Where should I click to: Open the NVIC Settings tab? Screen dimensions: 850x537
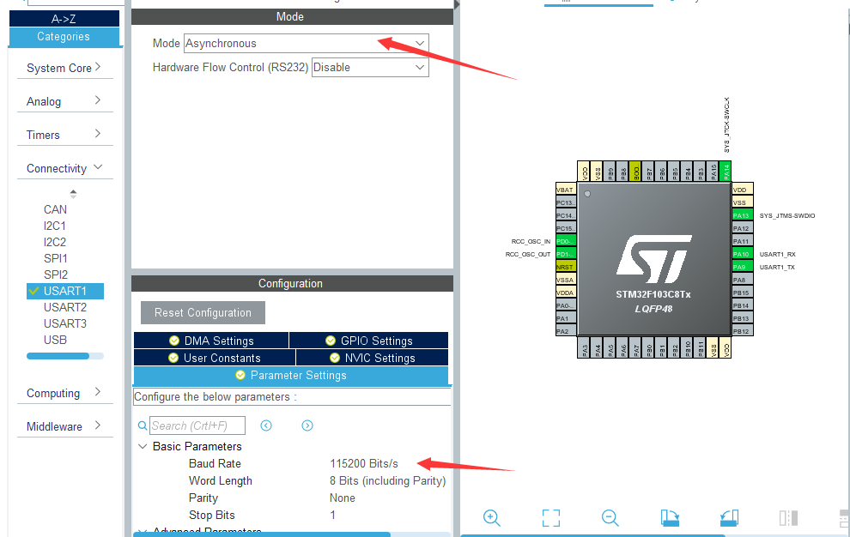(x=373, y=358)
